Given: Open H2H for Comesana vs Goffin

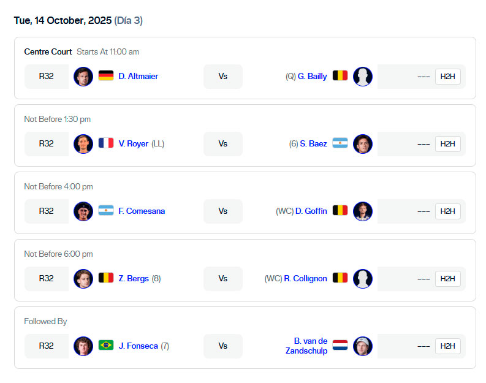Looking at the screenshot, I should click(447, 211).
